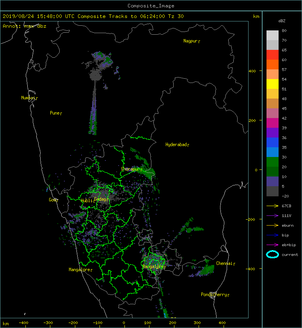Click the -200 tick on horizontal axis
Screen dimensions: 302x328
pos(73,323)
